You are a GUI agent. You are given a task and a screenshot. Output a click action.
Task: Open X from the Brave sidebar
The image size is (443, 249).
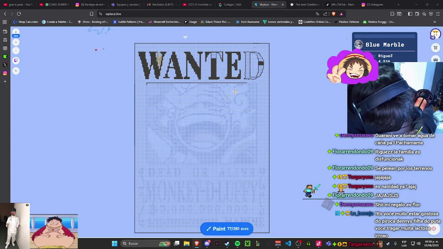(x=5, y=65)
